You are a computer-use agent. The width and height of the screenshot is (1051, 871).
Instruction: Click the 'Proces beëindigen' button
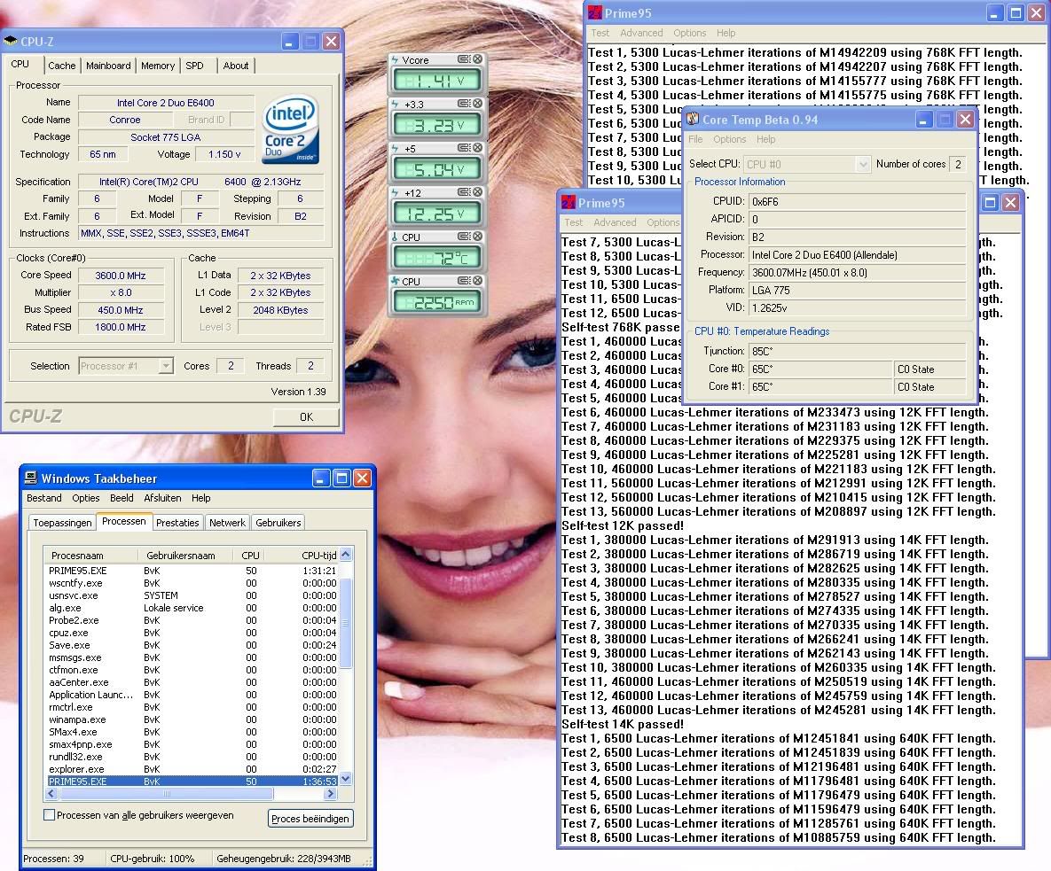tap(310, 818)
